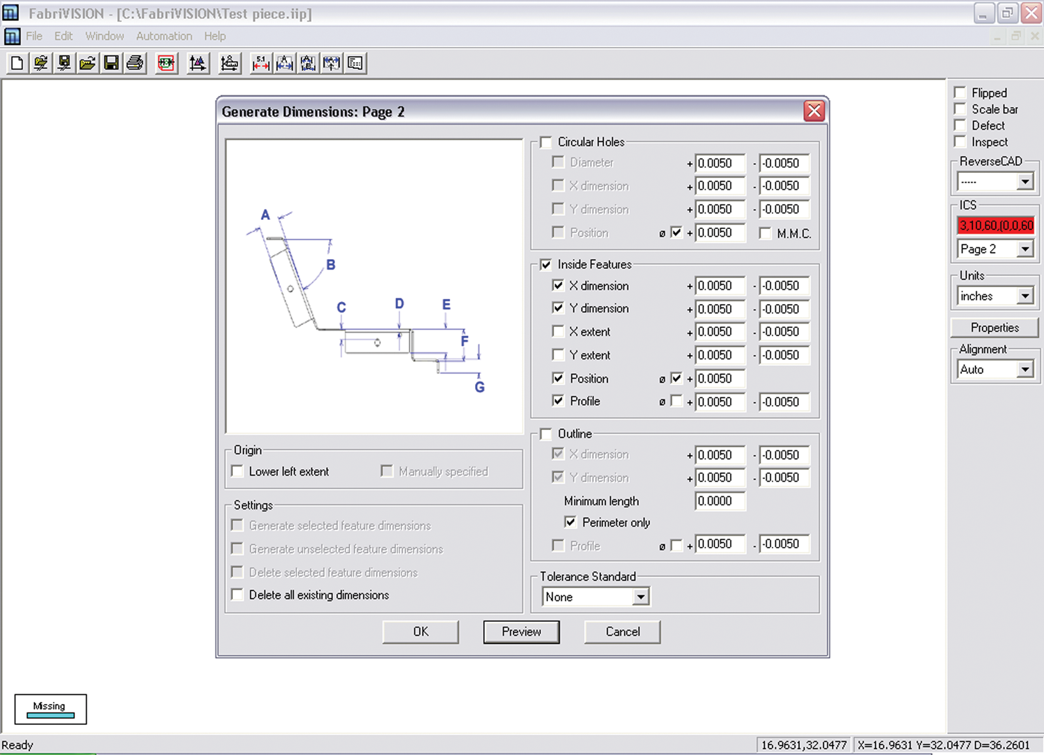
Task: Open the Automation menu
Action: (164, 36)
